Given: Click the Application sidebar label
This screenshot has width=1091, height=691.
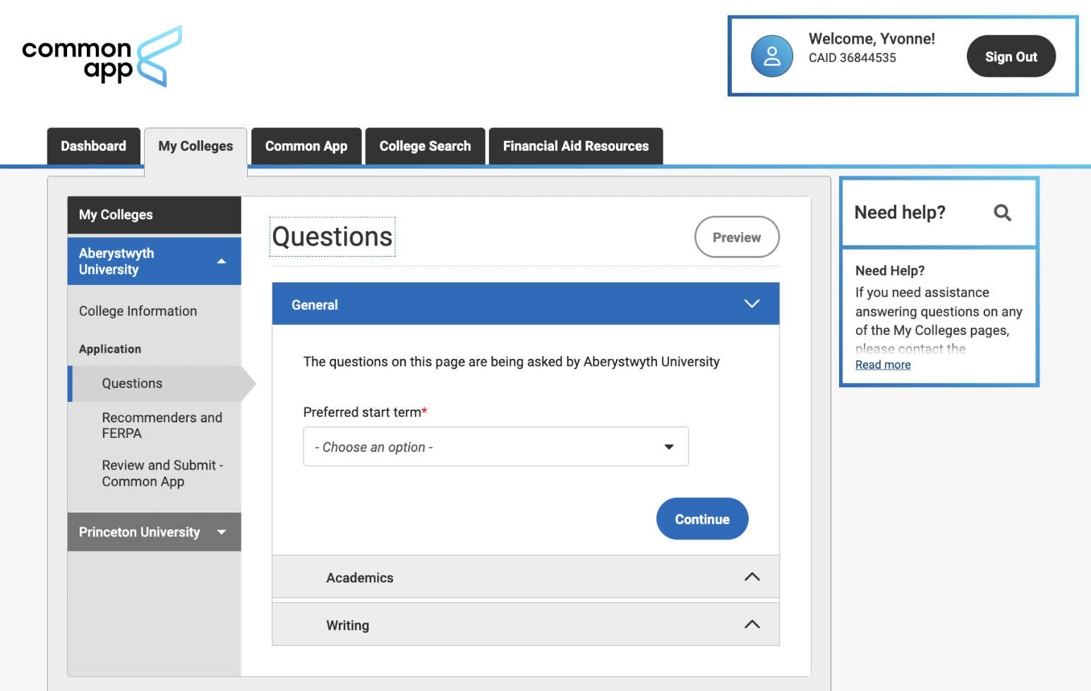Looking at the screenshot, I should [110, 349].
